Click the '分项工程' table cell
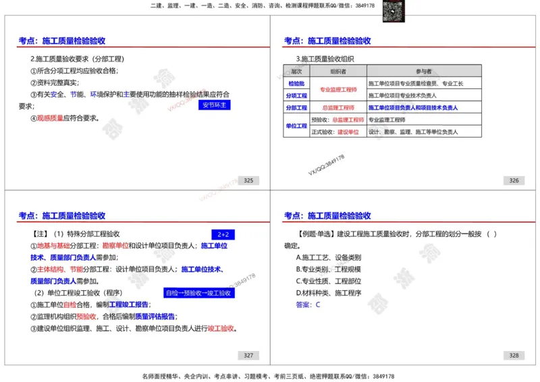 coord(296,95)
